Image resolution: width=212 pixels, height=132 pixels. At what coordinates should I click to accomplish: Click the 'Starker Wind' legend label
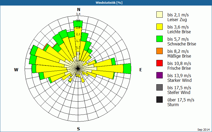179,80
